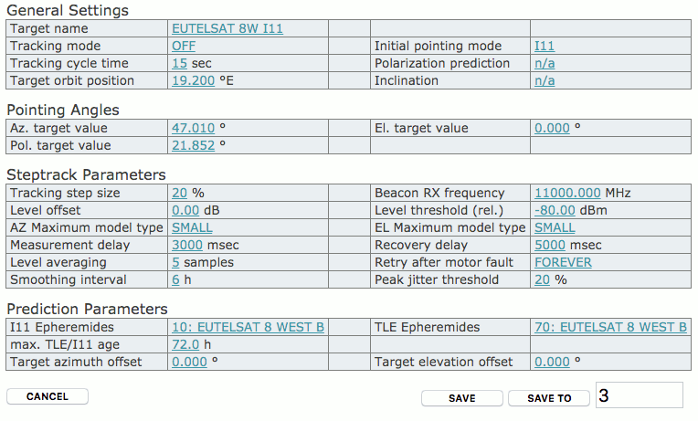
Task: Focus the SAVE TO number input field
Action: [639, 395]
